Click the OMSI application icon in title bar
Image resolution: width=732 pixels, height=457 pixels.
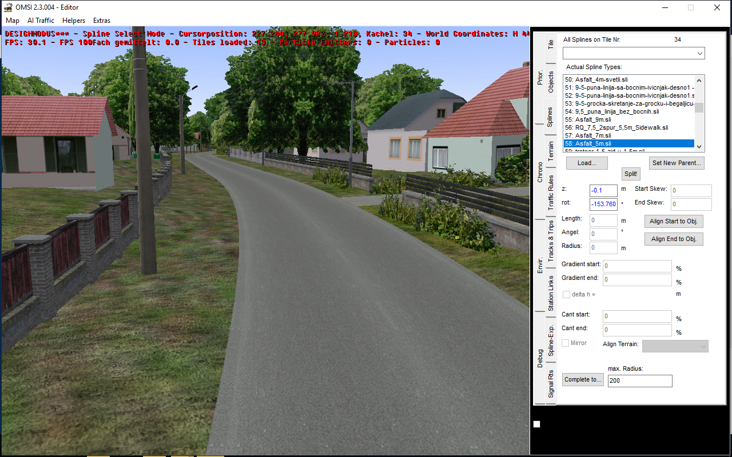point(9,7)
